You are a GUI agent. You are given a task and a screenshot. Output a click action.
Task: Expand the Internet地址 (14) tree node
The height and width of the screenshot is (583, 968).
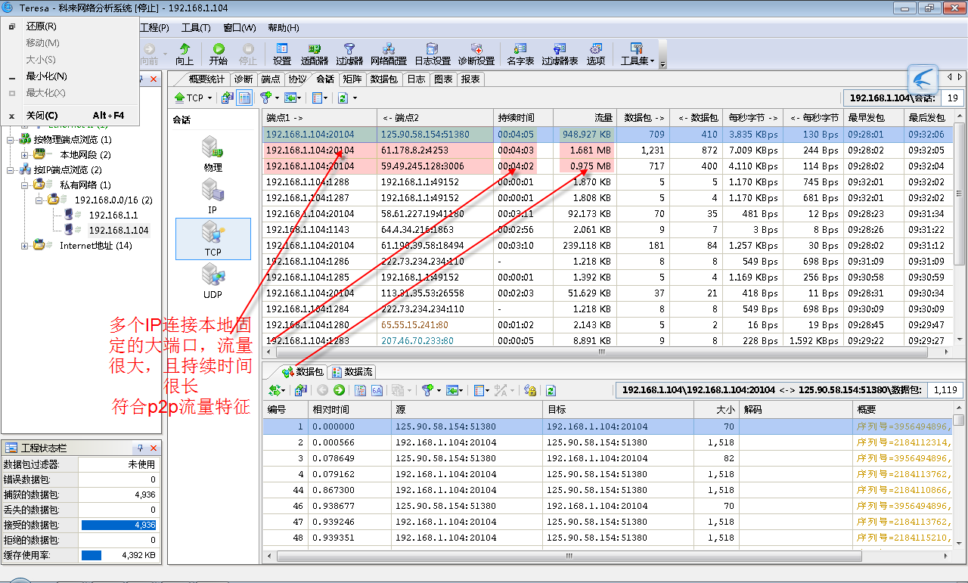click(x=26, y=246)
